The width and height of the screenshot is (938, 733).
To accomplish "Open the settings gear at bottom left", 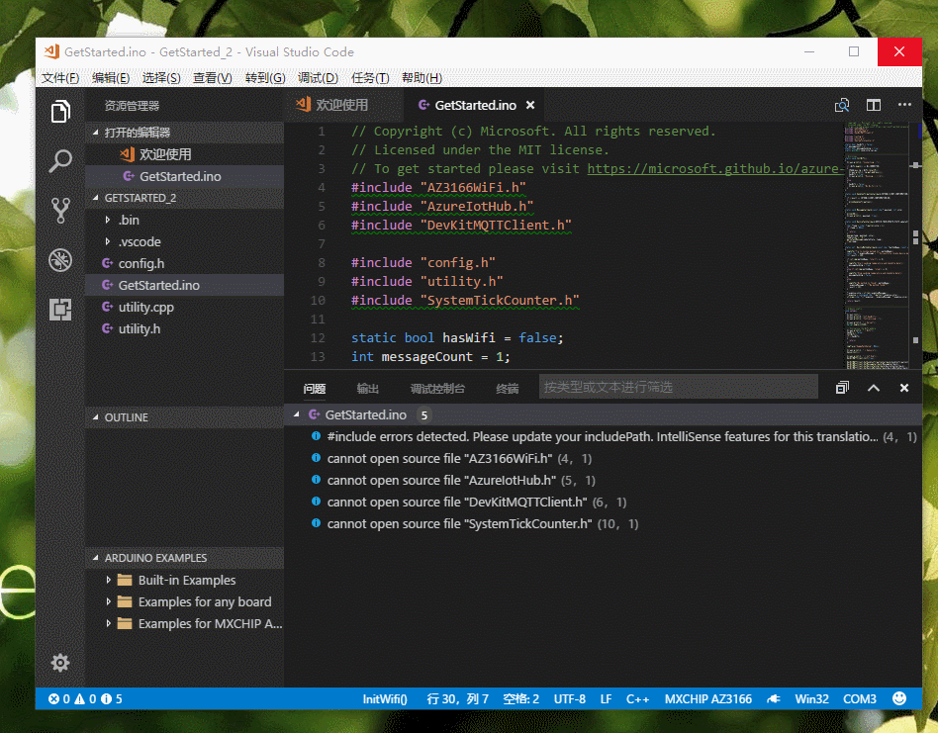I will click(x=59, y=663).
